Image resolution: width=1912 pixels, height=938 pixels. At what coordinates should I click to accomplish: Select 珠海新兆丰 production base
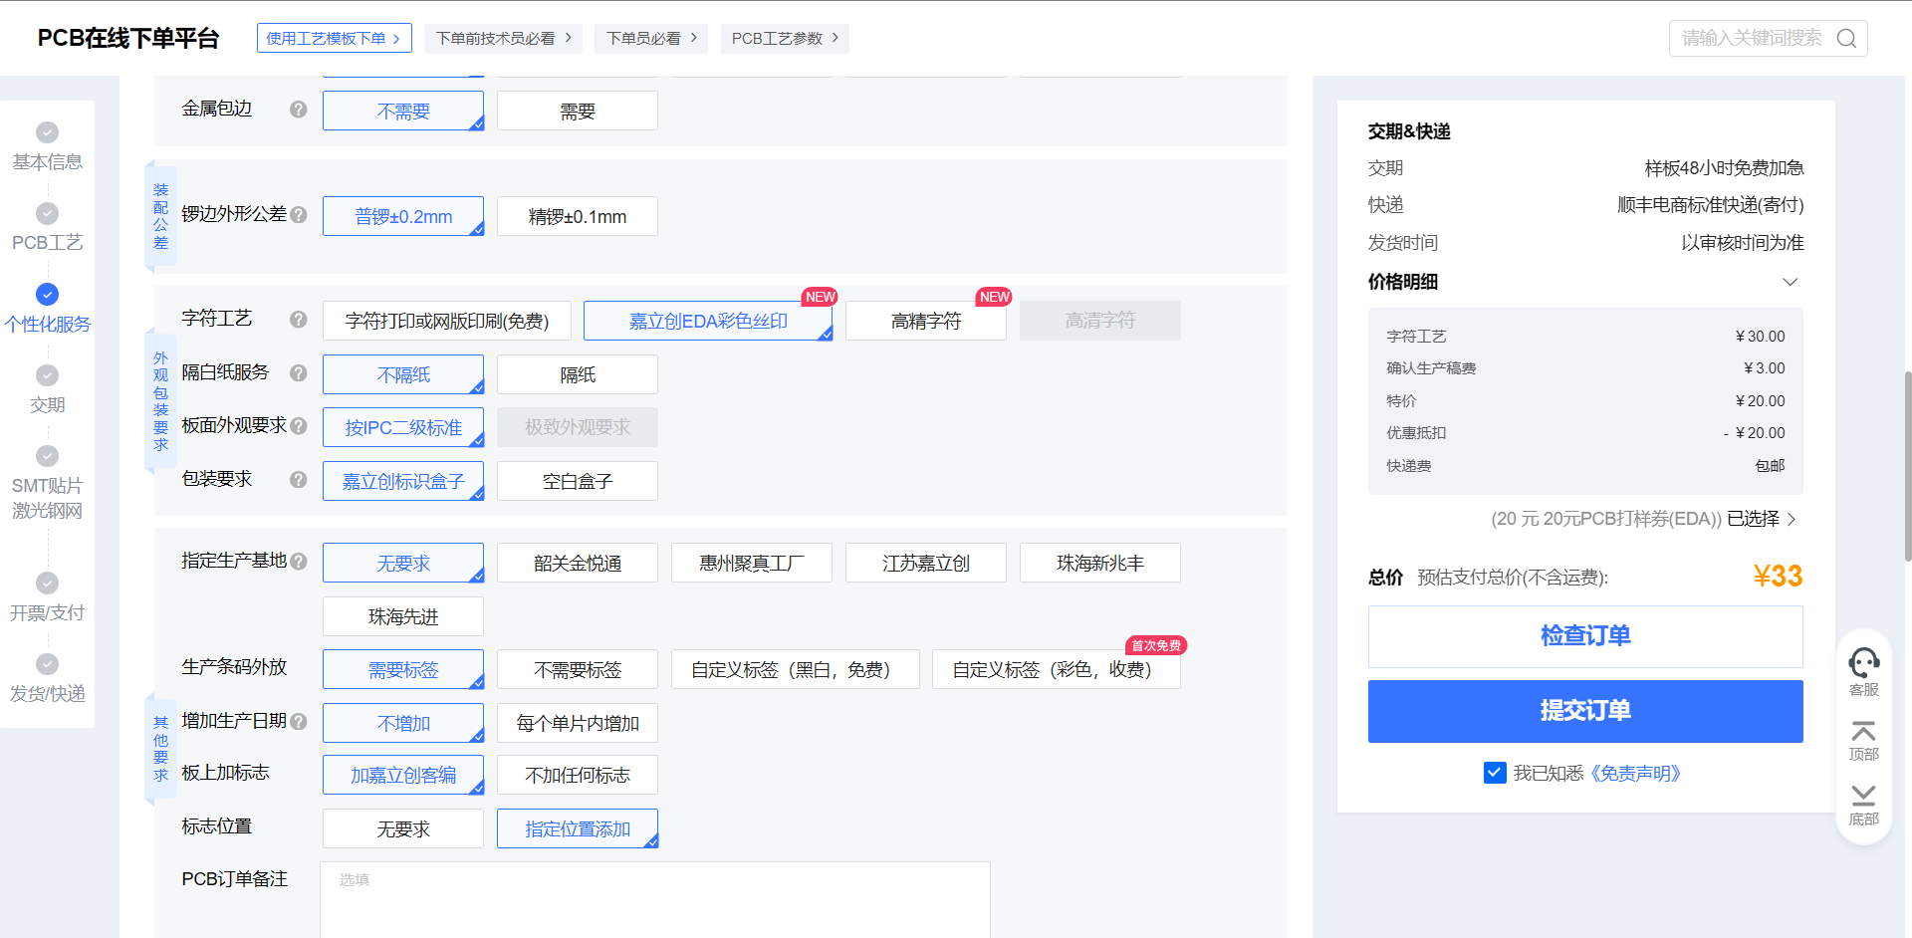1100,563
